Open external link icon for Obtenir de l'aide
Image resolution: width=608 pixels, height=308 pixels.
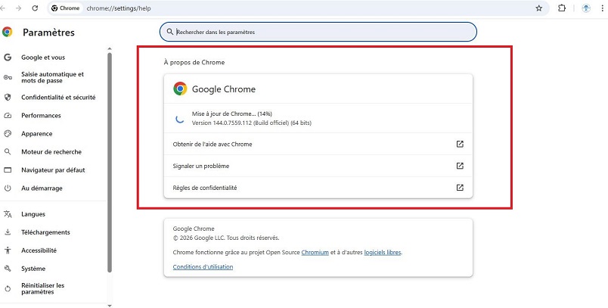coord(460,144)
